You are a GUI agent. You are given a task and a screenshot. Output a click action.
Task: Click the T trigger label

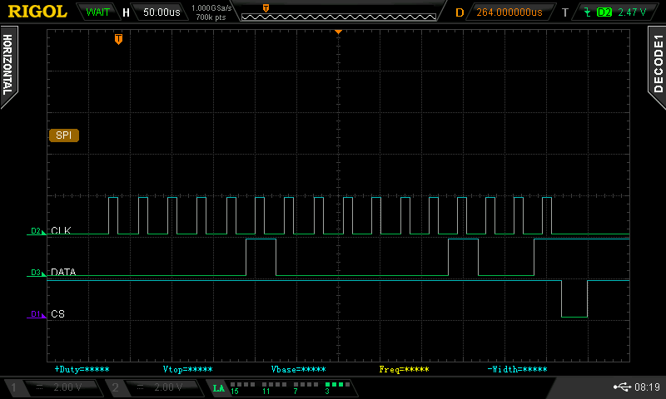[565, 12]
